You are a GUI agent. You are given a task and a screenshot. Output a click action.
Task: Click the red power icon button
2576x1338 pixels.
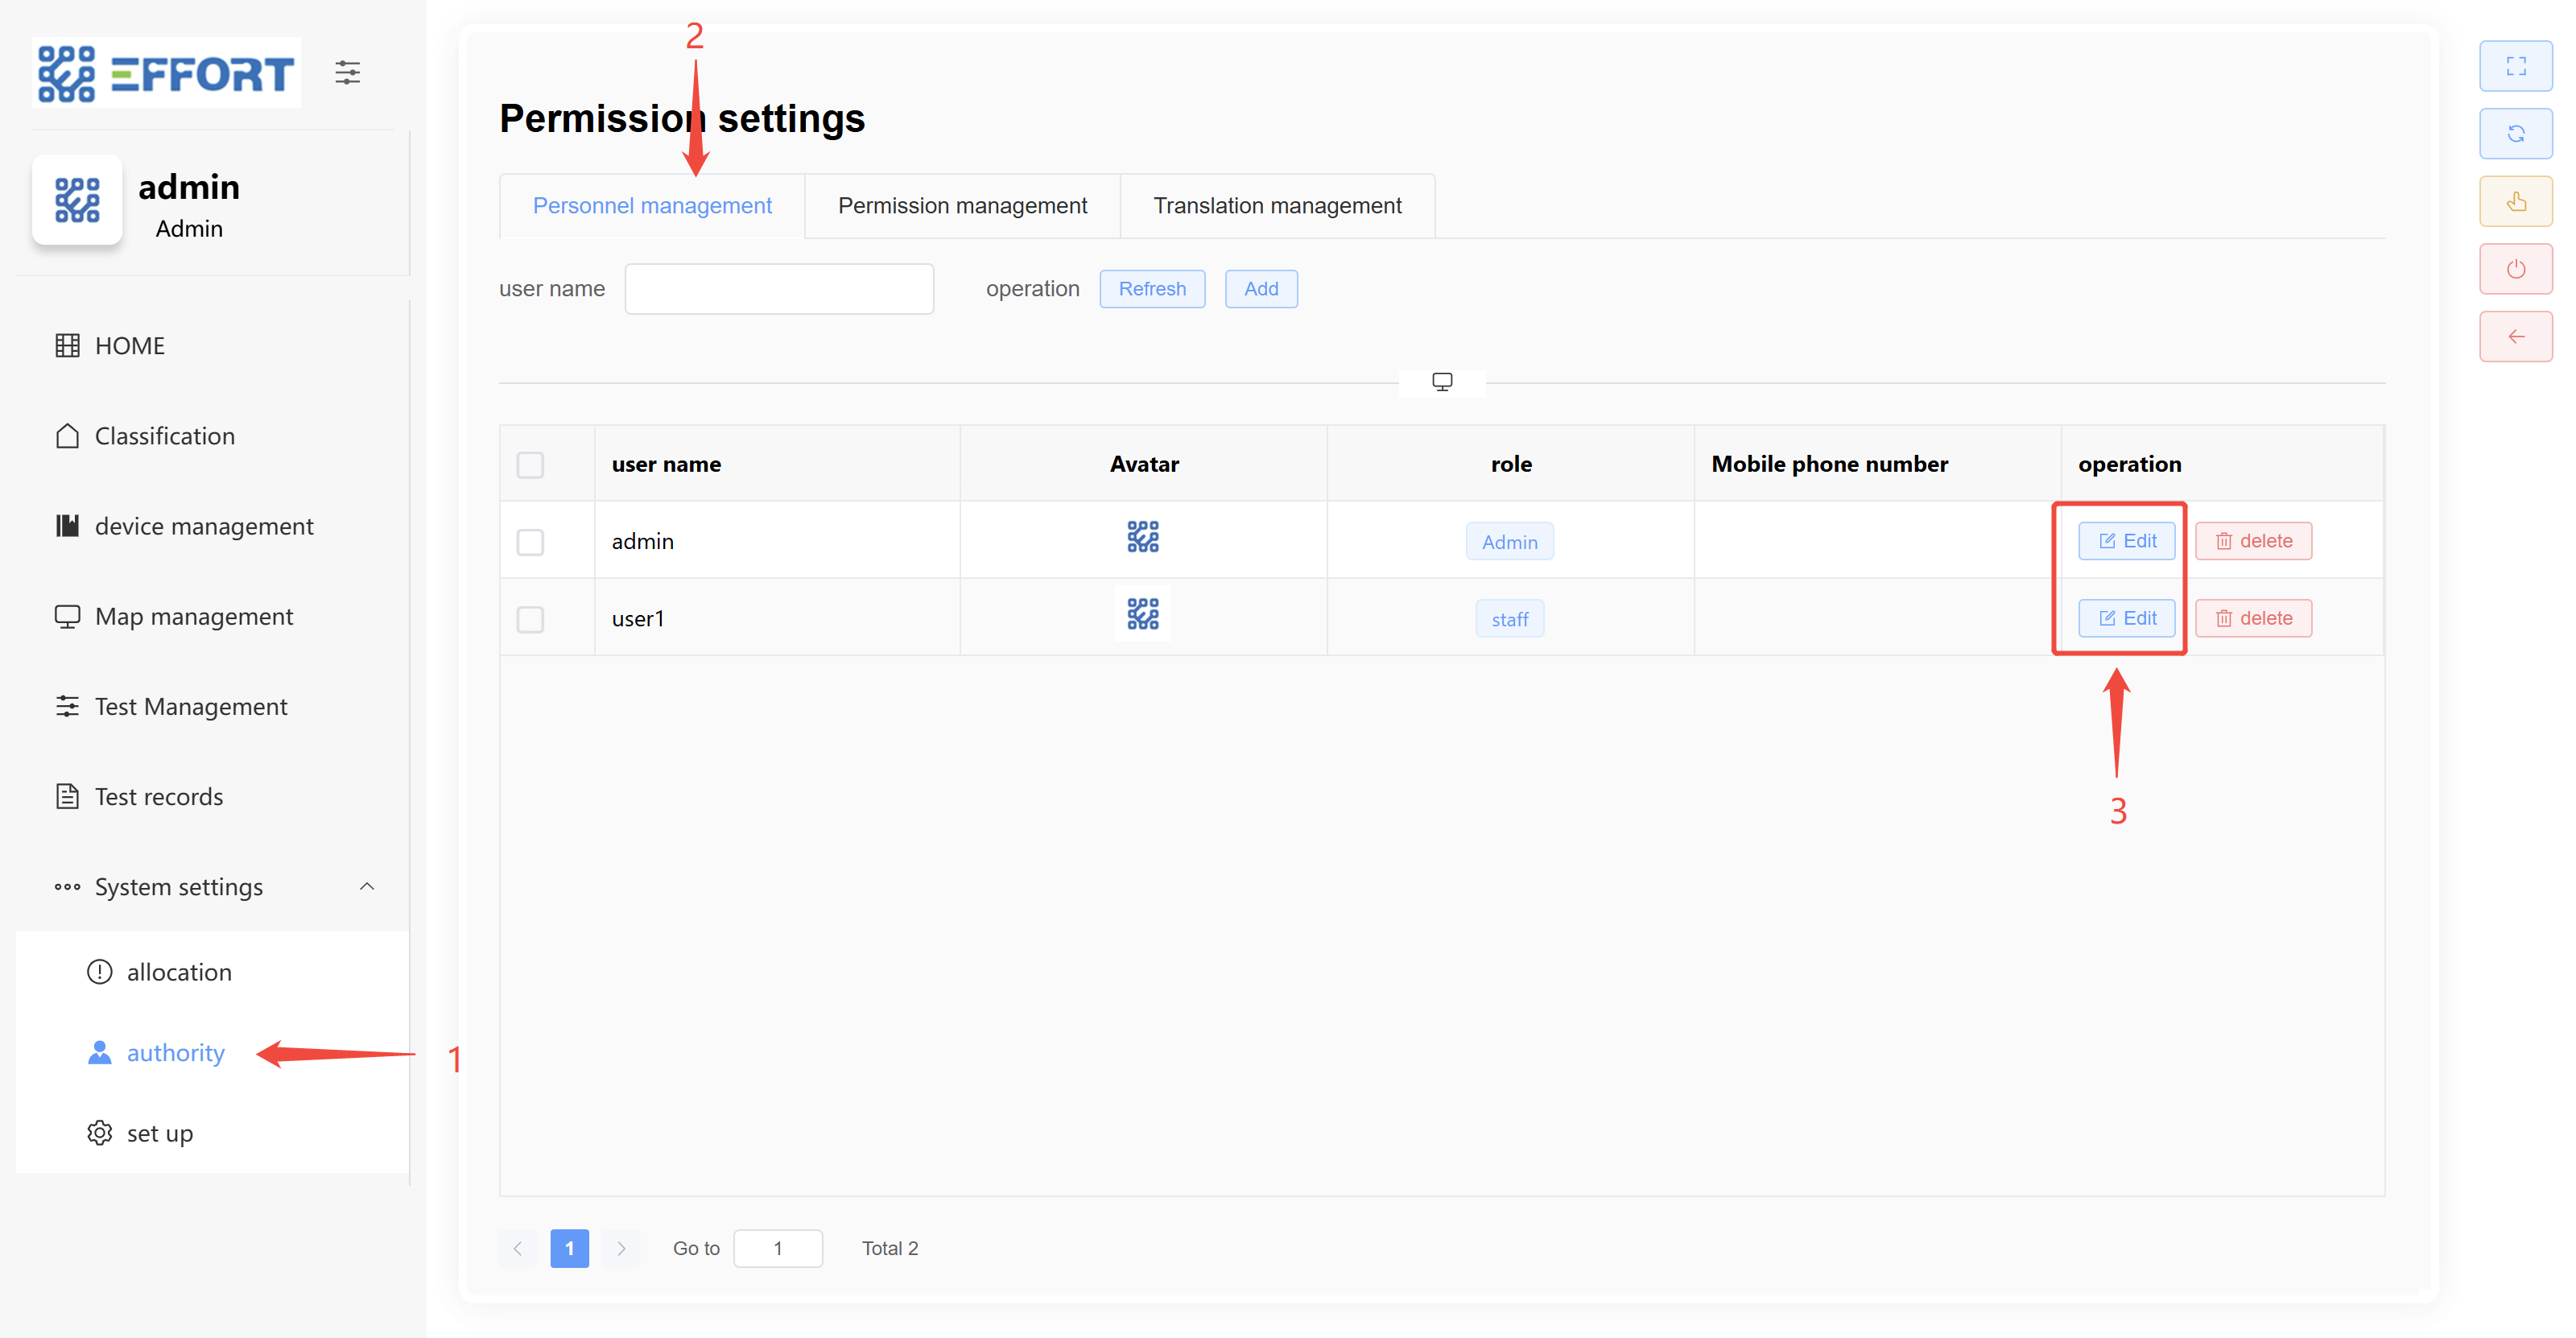(x=2515, y=269)
